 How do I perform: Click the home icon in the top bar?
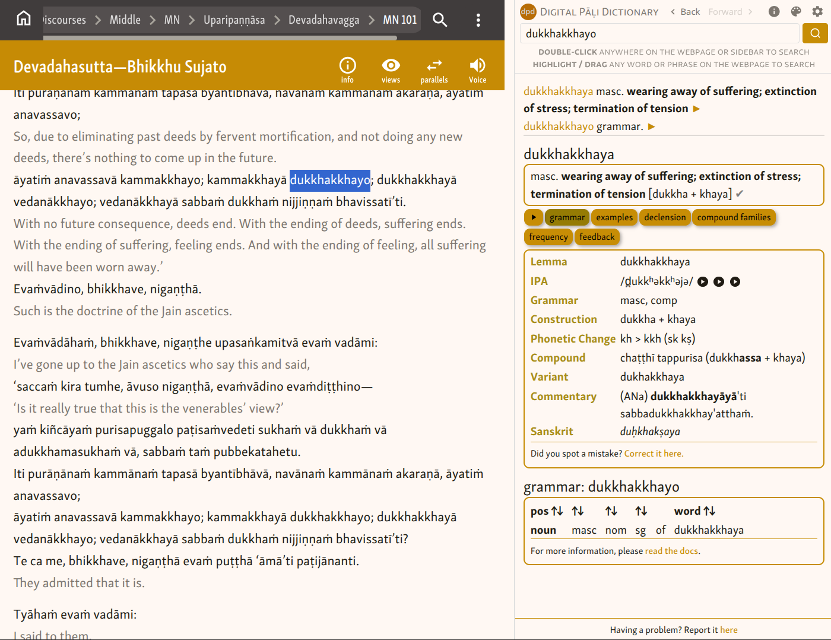[x=24, y=19]
